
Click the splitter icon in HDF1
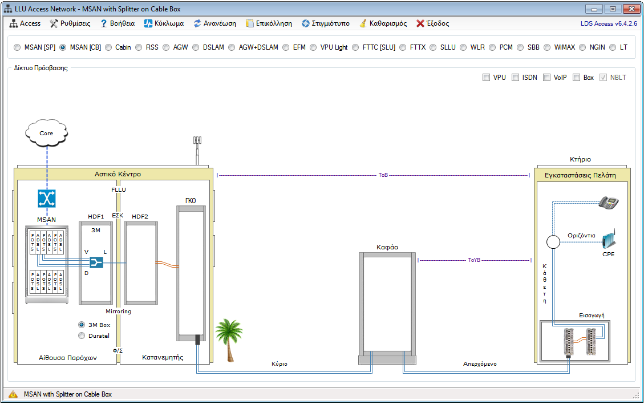[96, 262]
